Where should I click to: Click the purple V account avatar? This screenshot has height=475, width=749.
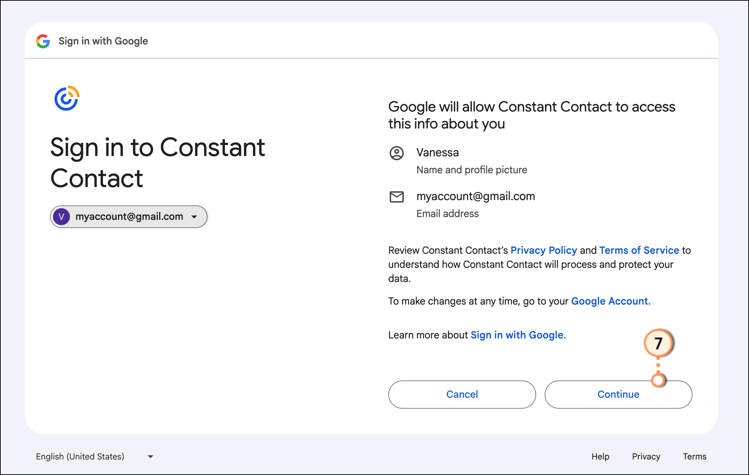61,217
